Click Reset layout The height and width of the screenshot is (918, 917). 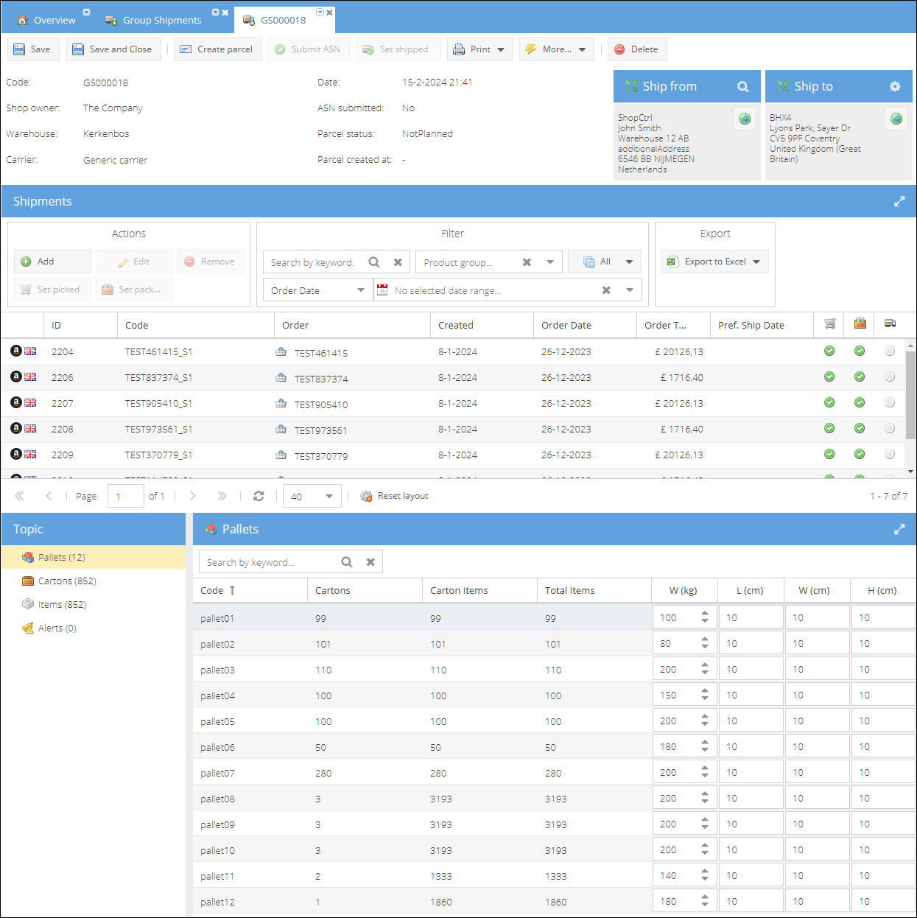(394, 496)
